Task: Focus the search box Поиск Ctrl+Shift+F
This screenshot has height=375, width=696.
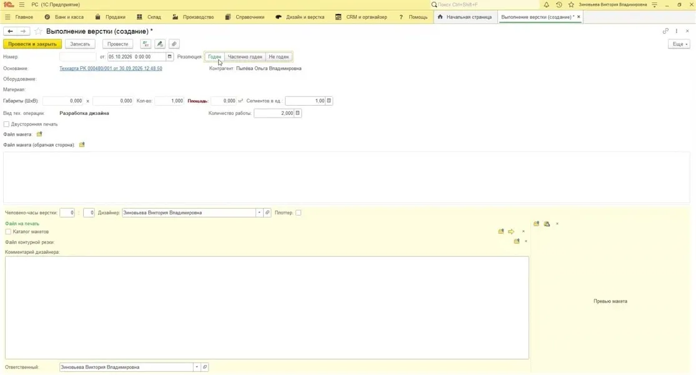Action: click(484, 4)
